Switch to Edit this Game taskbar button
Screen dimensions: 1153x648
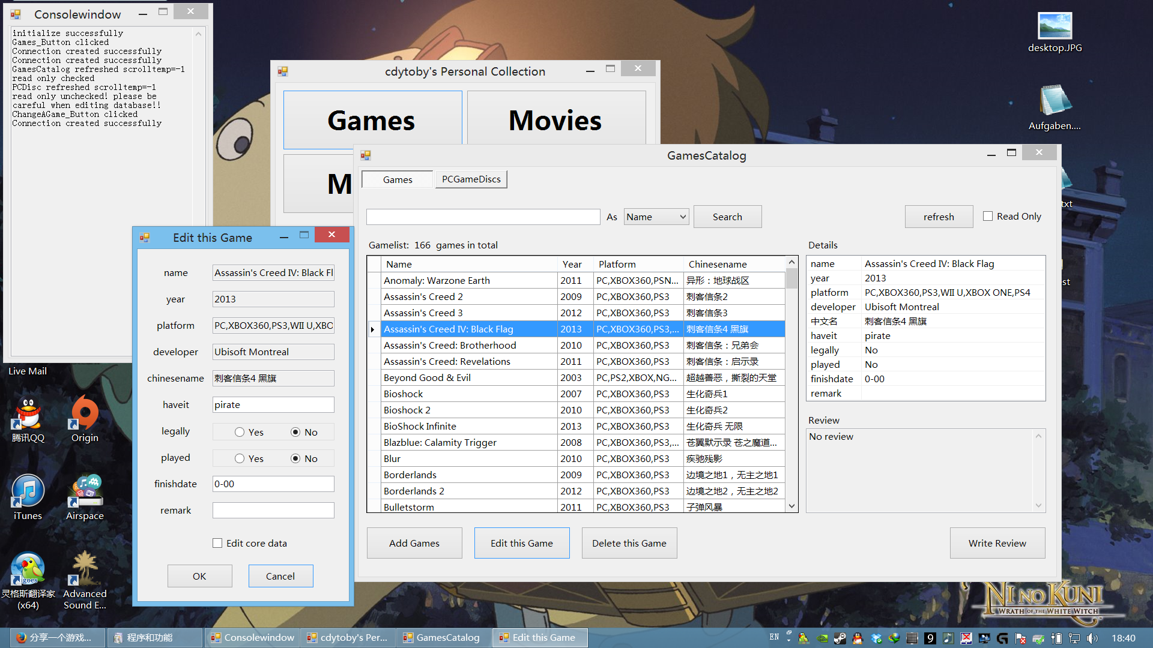click(x=540, y=637)
